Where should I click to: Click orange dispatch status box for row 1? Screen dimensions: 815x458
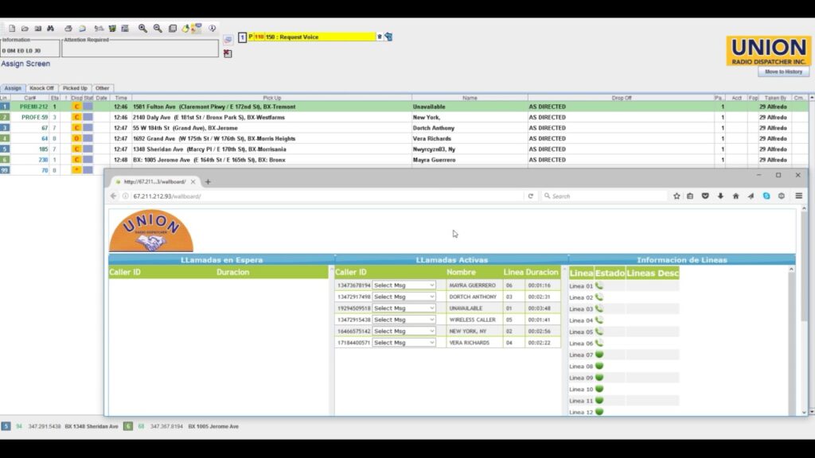click(76, 107)
